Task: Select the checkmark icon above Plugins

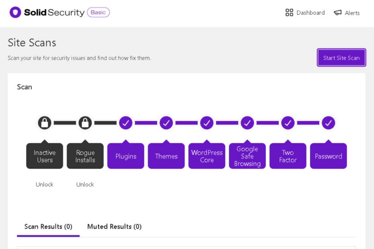Action: coord(126,123)
